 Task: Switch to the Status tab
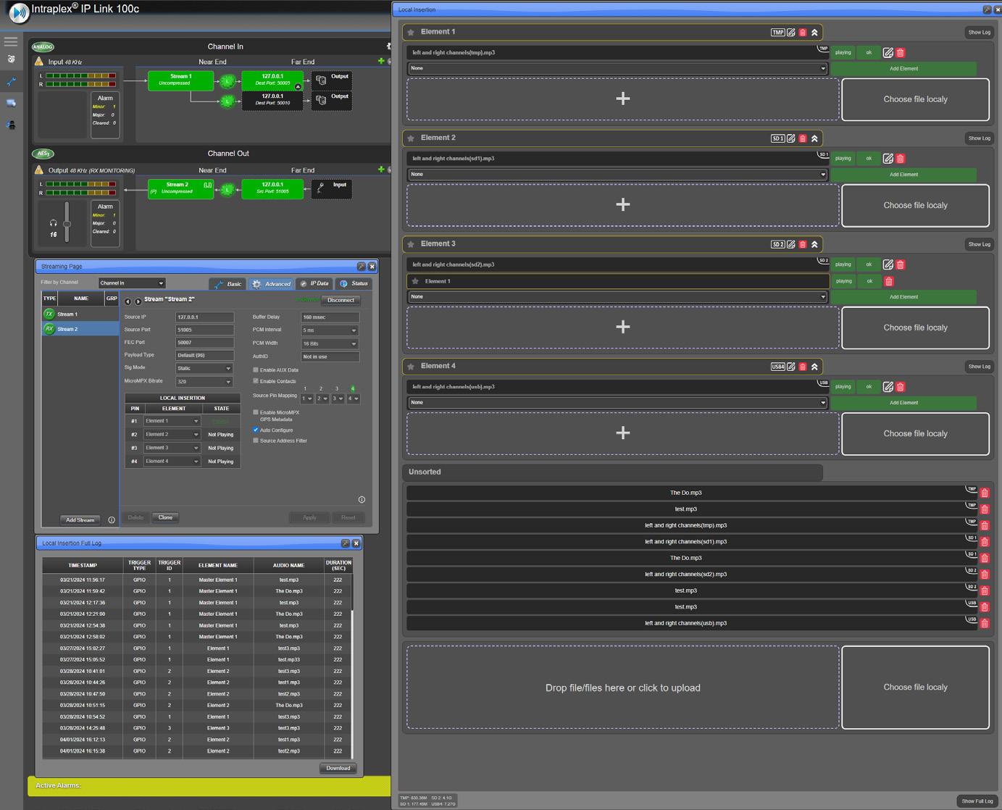click(x=354, y=283)
